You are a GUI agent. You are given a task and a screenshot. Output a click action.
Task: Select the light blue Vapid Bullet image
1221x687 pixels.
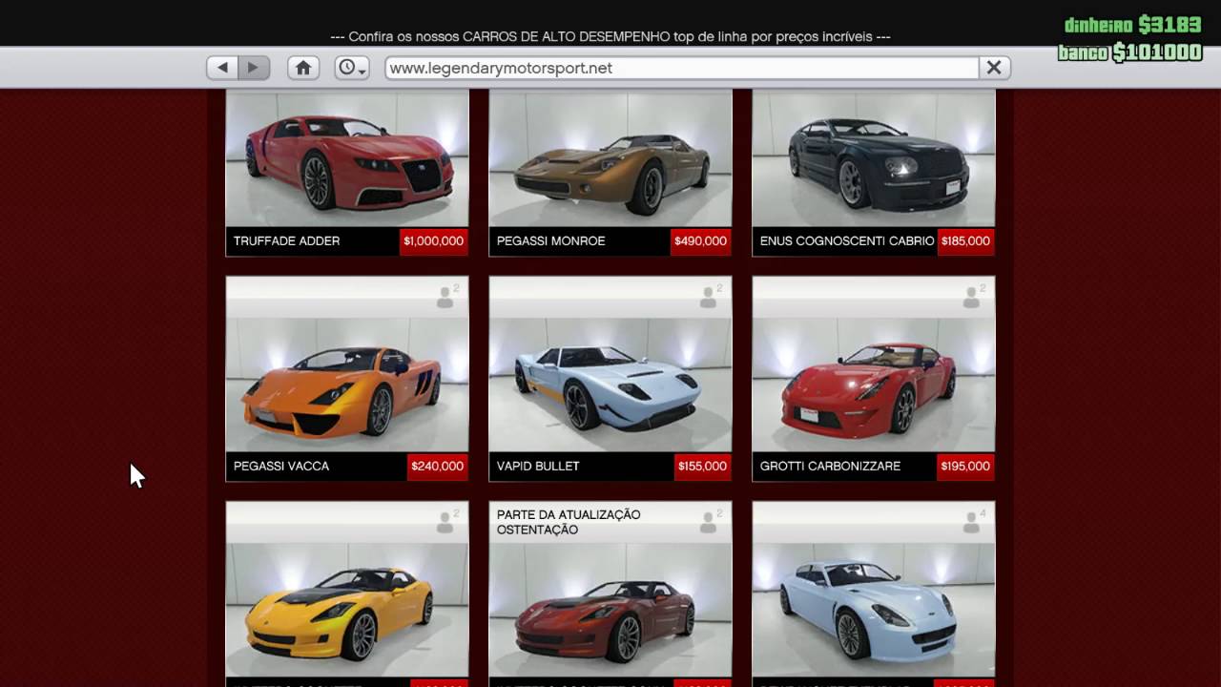tap(610, 385)
